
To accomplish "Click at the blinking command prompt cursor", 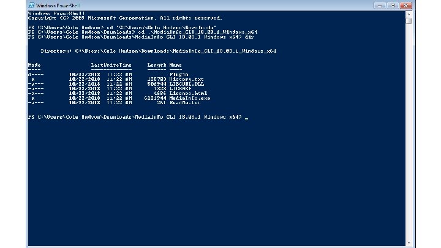I will pos(246,118).
